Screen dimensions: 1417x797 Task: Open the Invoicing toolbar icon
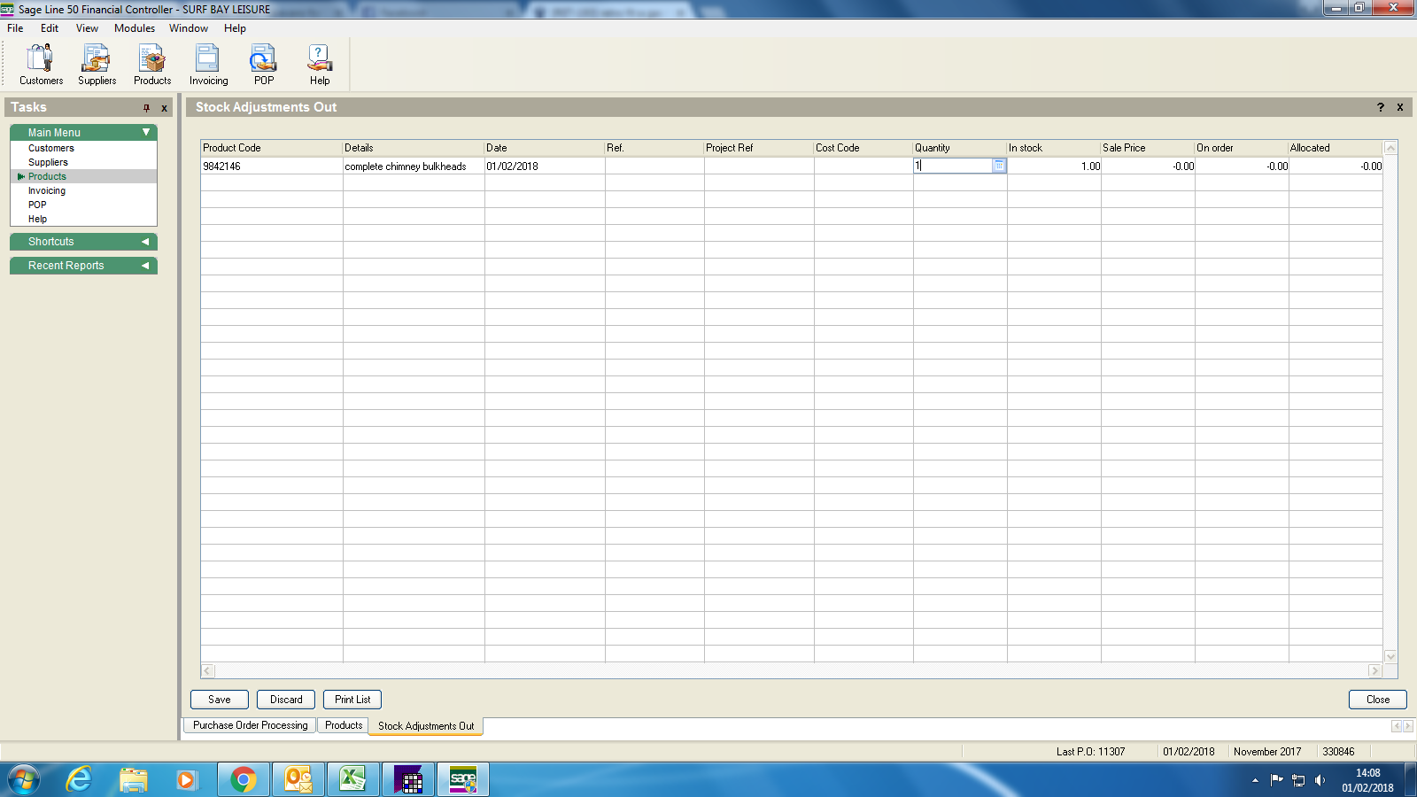click(x=208, y=65)
